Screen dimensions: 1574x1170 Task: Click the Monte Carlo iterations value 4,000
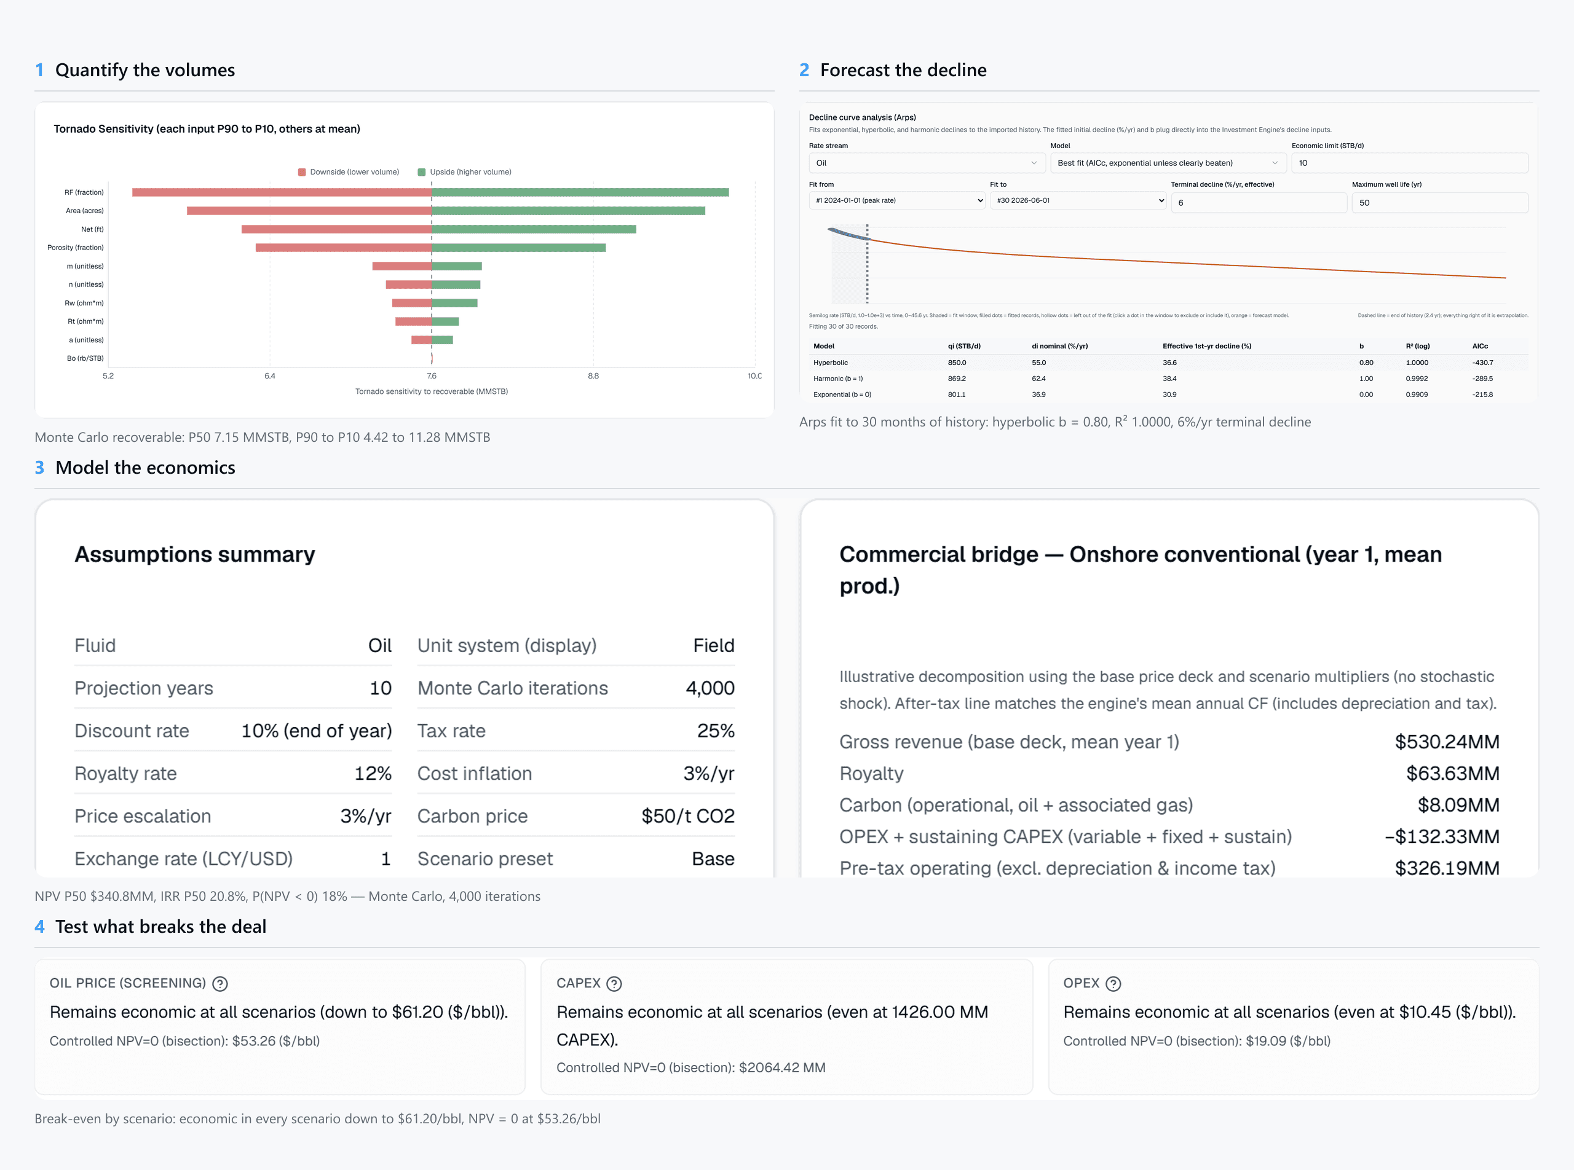point(710,688)
